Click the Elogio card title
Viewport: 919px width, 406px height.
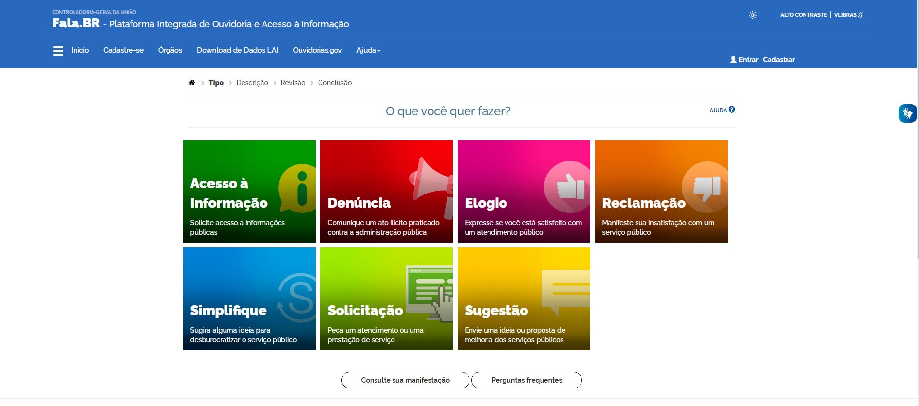point(486,203)
